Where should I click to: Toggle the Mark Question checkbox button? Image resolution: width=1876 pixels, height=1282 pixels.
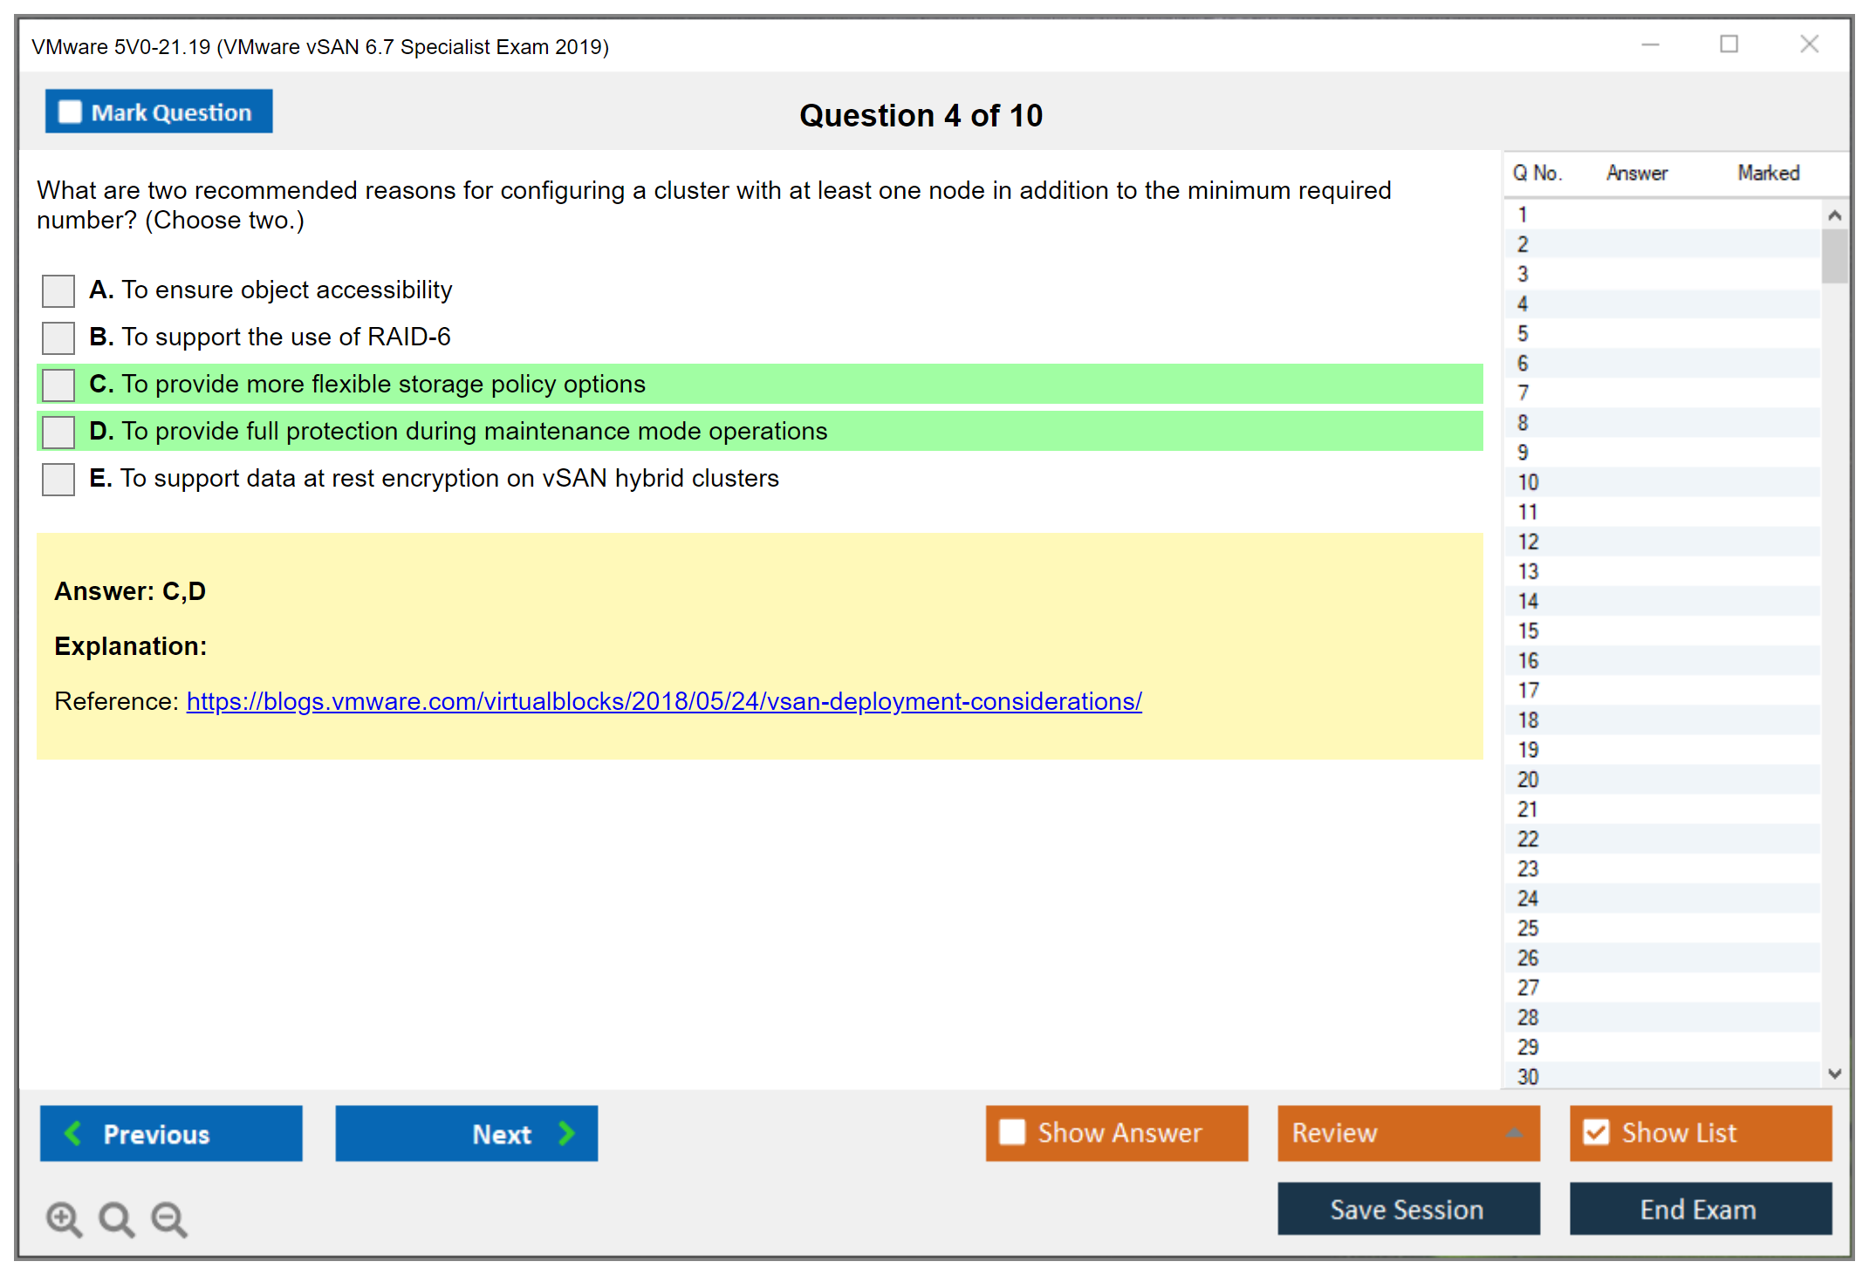coord(71,112)
